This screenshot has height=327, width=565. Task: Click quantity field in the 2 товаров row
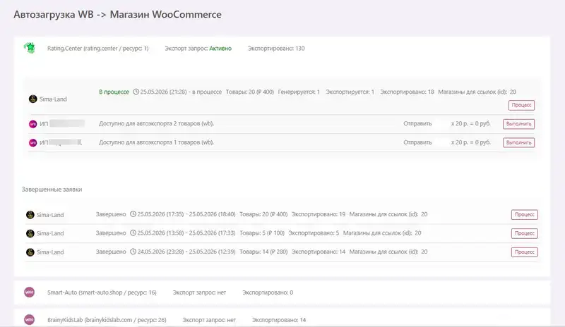tap(441, 123)
